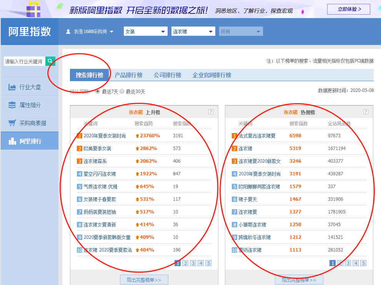Go to page 5 of 上升榜
Screen dimensions: 381x285
coord(208,263)
